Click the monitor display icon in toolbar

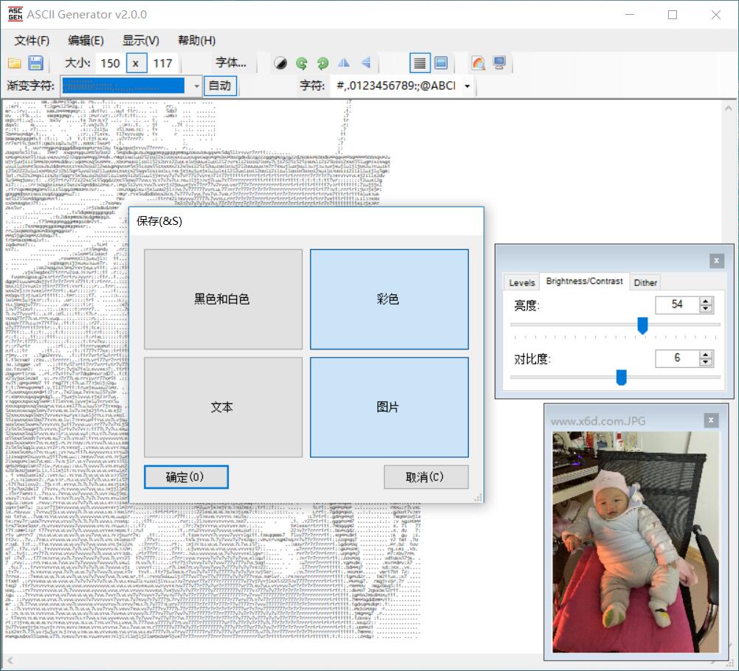point(500,63)
